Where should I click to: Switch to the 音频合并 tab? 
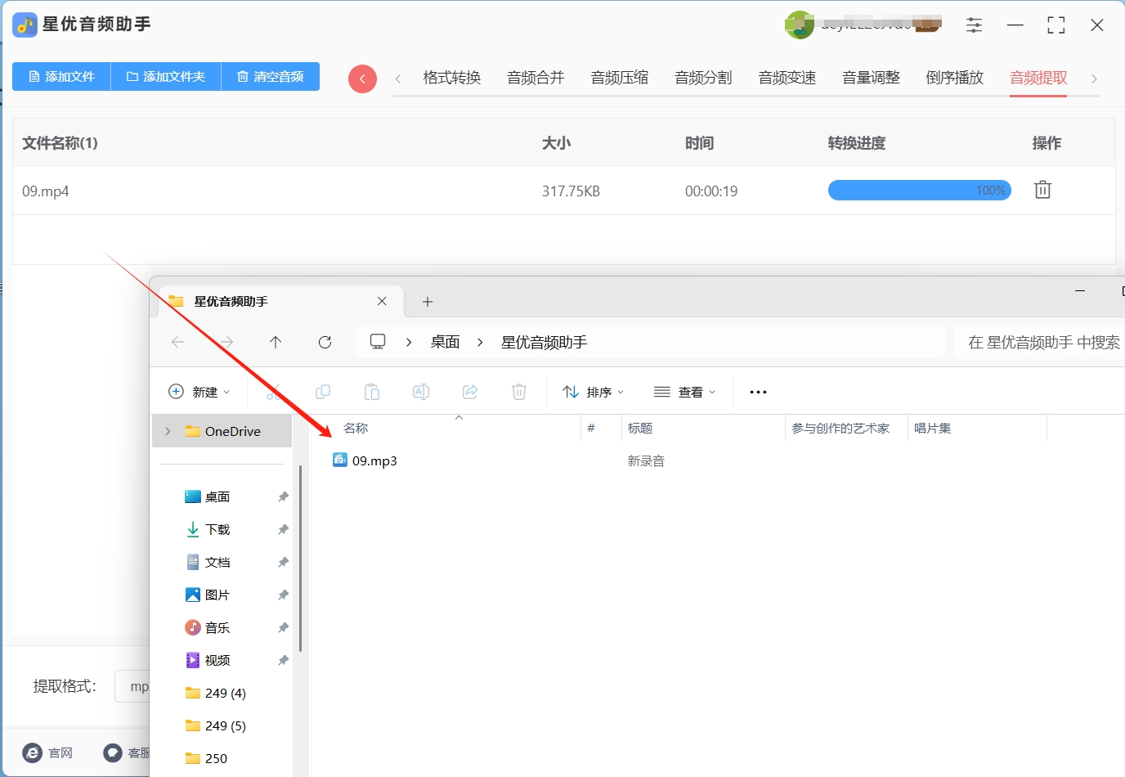536,78
